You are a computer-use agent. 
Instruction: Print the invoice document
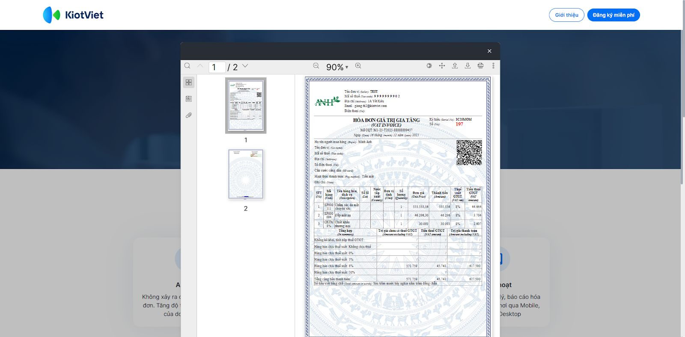[x=480, y=66]
